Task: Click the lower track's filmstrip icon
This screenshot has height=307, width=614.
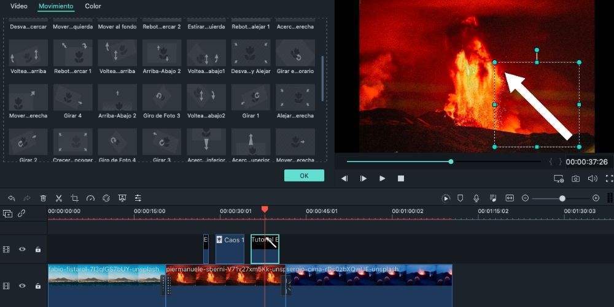Action: point(6,286)
